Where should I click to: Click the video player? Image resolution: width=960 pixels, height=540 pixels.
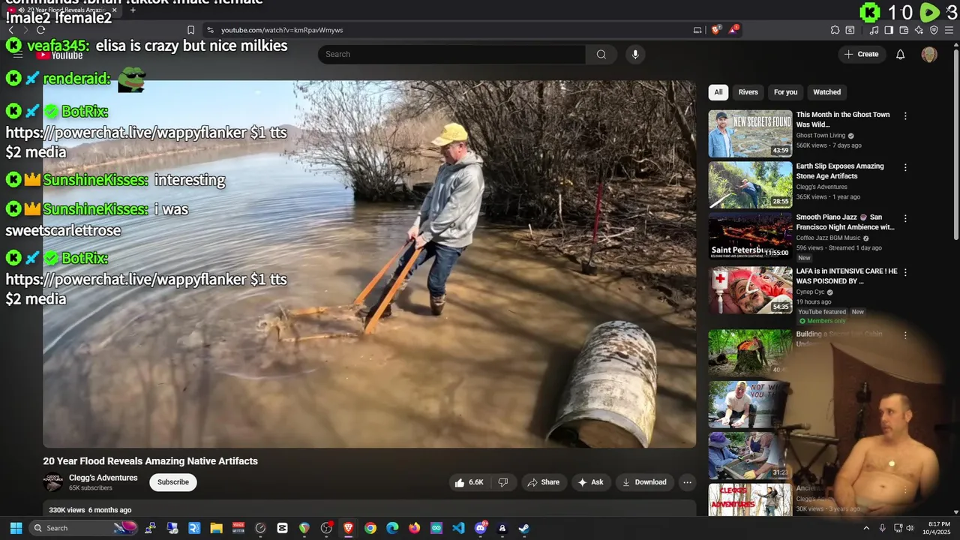pos(369,264)
